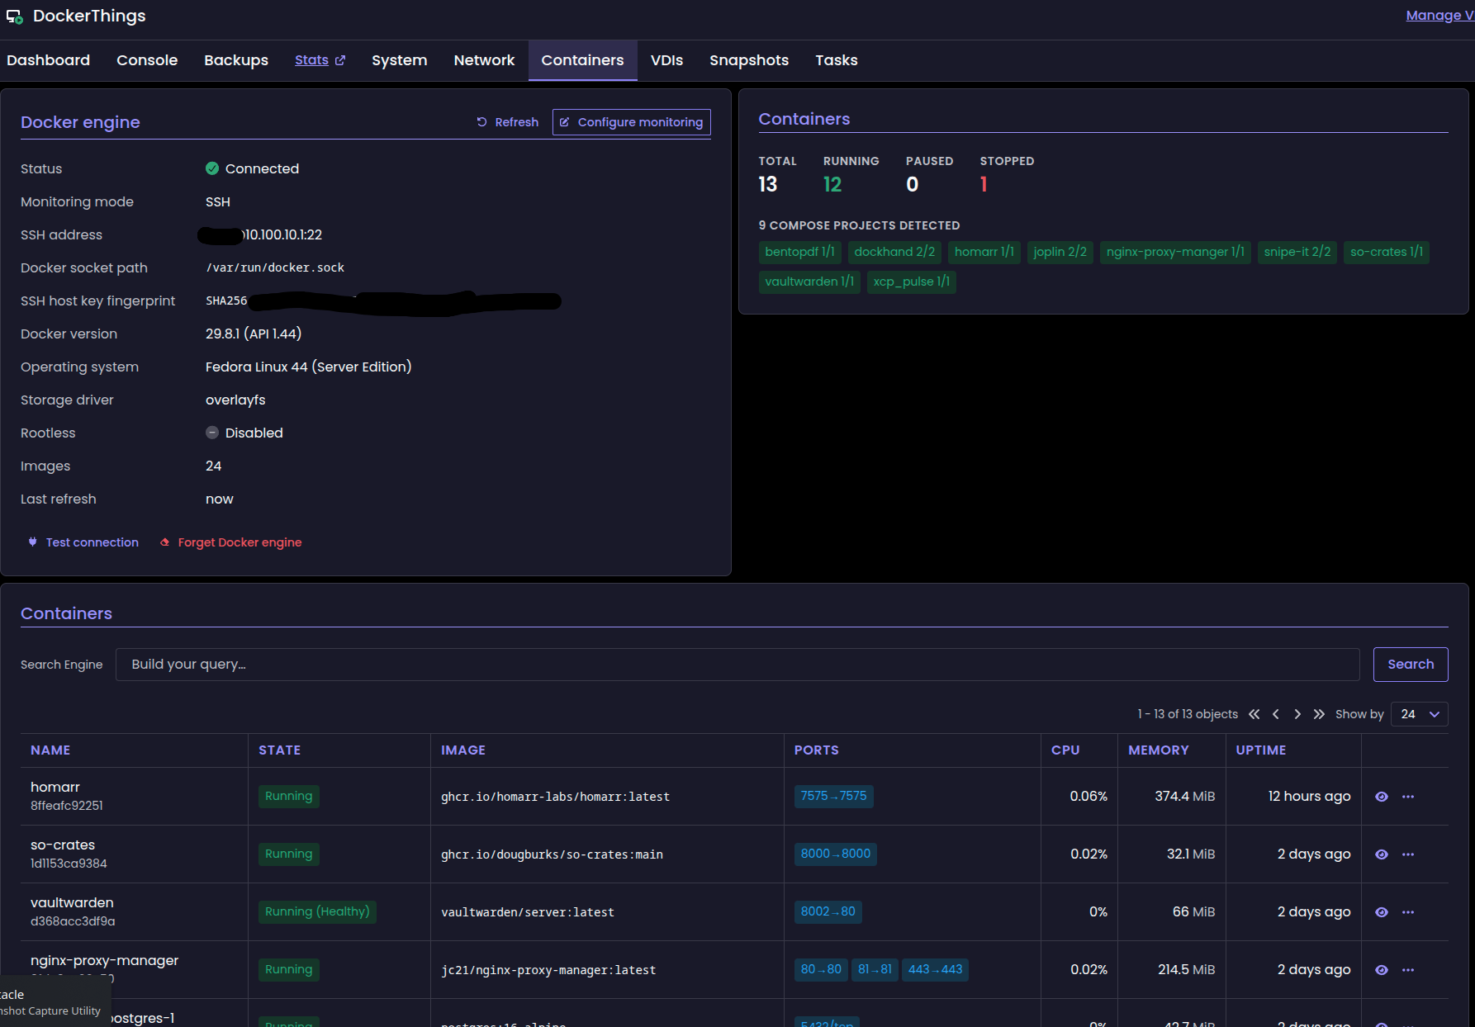Select the dockhand 2/2 compose project tag

(894, 252)
